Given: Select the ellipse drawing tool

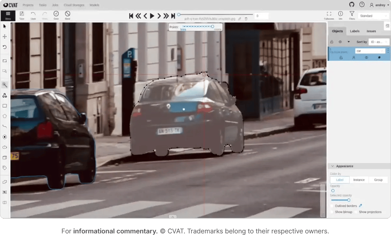Looking at the screenshot, I should click(x=5, y=147).
